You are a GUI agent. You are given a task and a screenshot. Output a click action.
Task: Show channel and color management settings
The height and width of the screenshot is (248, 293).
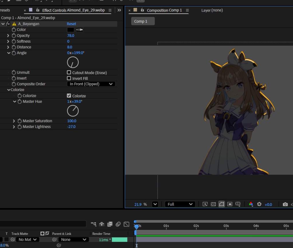[251, 204]
